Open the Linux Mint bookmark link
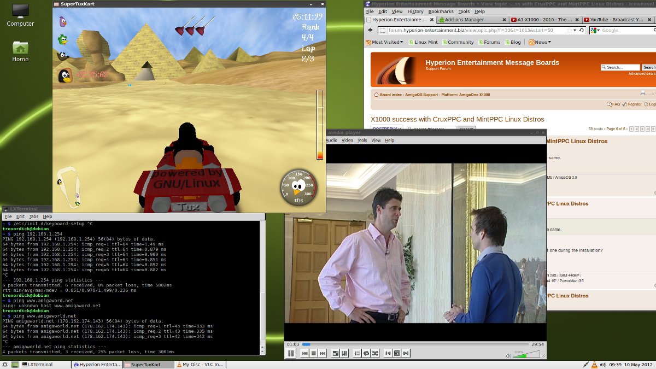The height and width of the screenshot is (369, 656). [426, 42]
